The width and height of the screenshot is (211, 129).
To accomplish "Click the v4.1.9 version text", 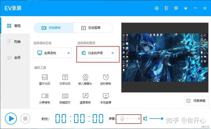I will pos(205,127).
